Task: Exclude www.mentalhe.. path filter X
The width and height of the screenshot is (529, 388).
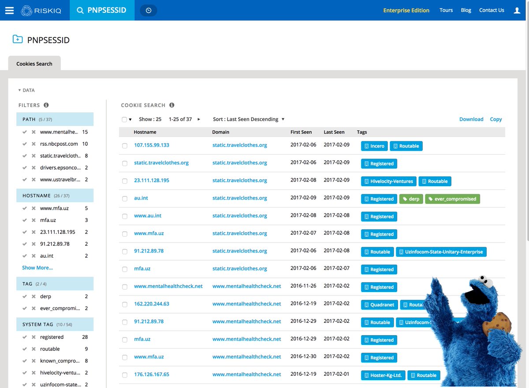Action: pos(34,132)
